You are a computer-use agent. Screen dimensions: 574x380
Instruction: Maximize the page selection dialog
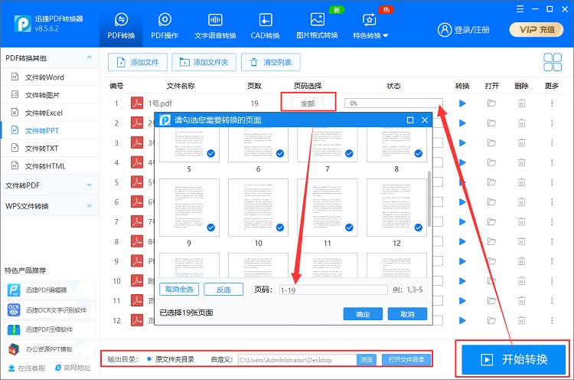pos(410,120)
